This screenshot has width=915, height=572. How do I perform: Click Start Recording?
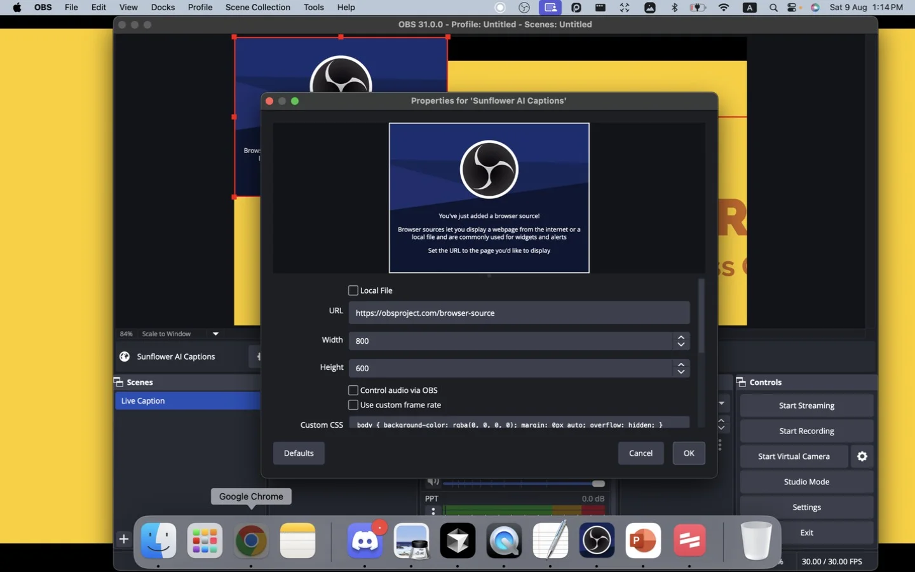[806, 431]
